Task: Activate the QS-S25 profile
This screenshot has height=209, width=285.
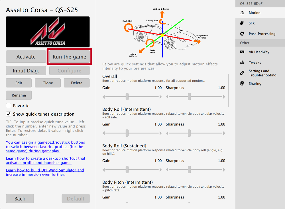Action: (x=26, y=57)
